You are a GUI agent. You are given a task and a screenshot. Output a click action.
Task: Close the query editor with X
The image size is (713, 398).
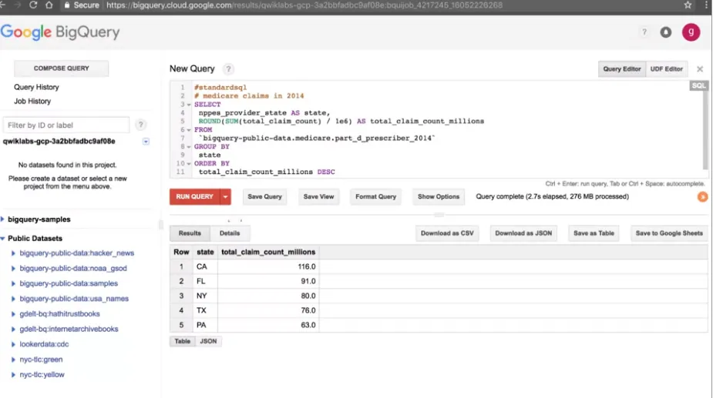click(700, 69)
